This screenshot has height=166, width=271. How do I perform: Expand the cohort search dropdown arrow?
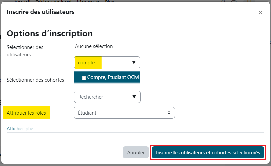134,97
